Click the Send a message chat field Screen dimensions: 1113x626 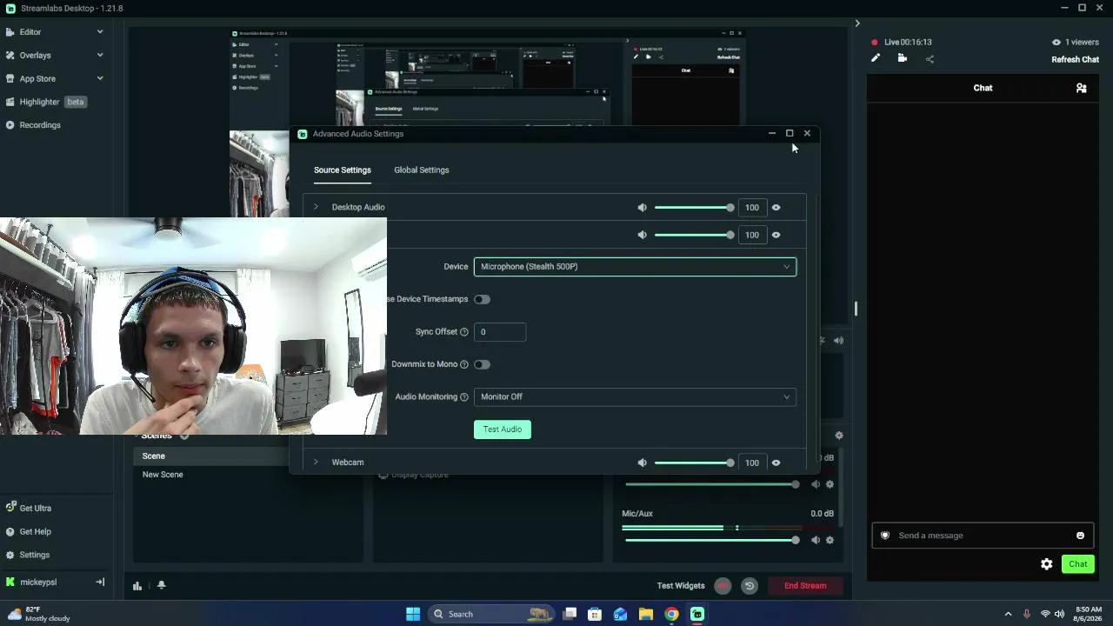tap(983, 536)
